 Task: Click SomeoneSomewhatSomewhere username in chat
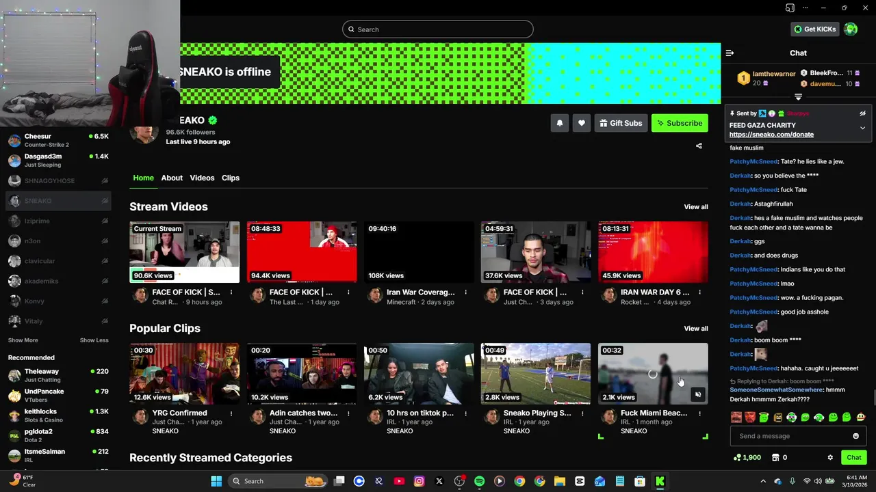pos(776,389)
